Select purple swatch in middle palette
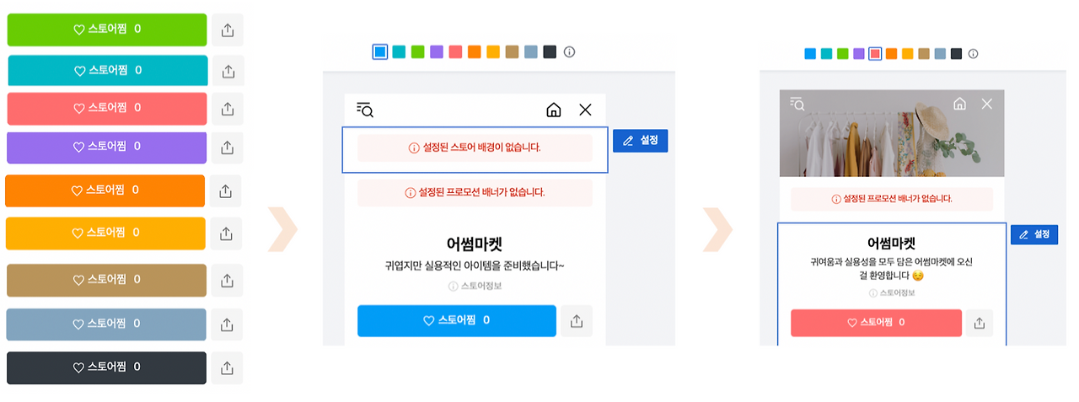1079x402 pixels. point(437,52)
